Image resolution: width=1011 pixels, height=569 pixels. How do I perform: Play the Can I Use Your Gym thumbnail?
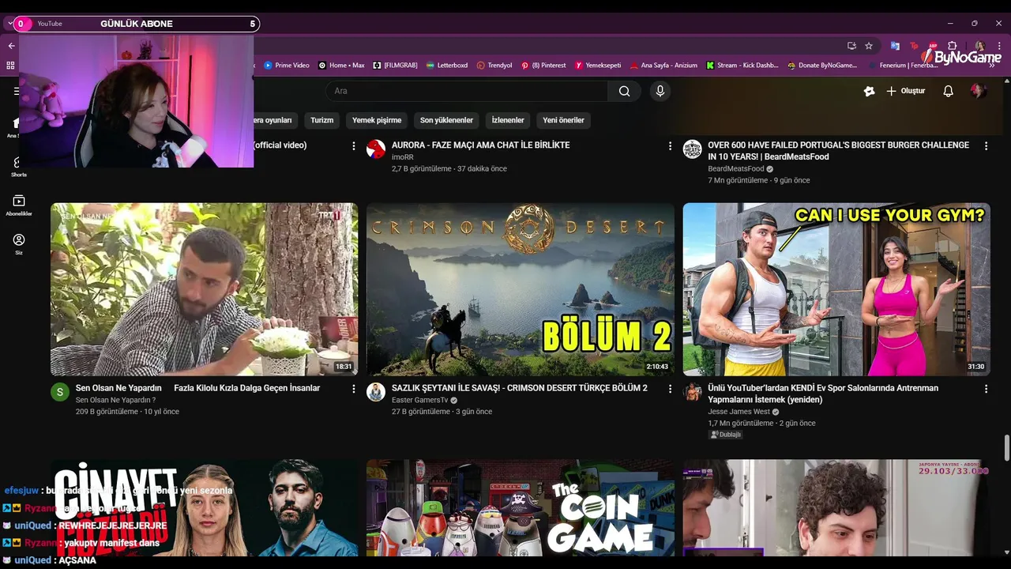(x=836, y=289)
